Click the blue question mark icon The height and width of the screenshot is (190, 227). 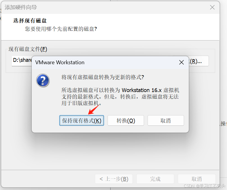(43, 80)
